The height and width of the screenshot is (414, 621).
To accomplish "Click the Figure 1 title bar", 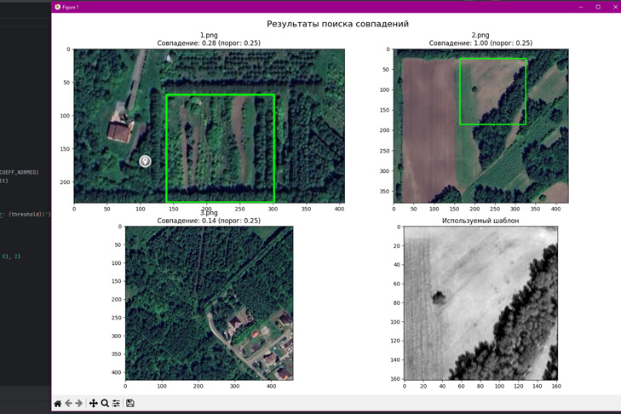I will pyautogui.click(x=317, y=7).
